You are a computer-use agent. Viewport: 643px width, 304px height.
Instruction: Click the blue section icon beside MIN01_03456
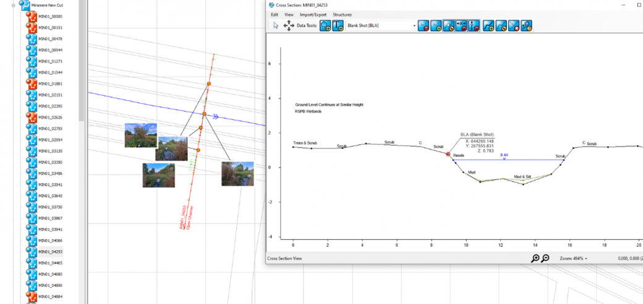32,173
